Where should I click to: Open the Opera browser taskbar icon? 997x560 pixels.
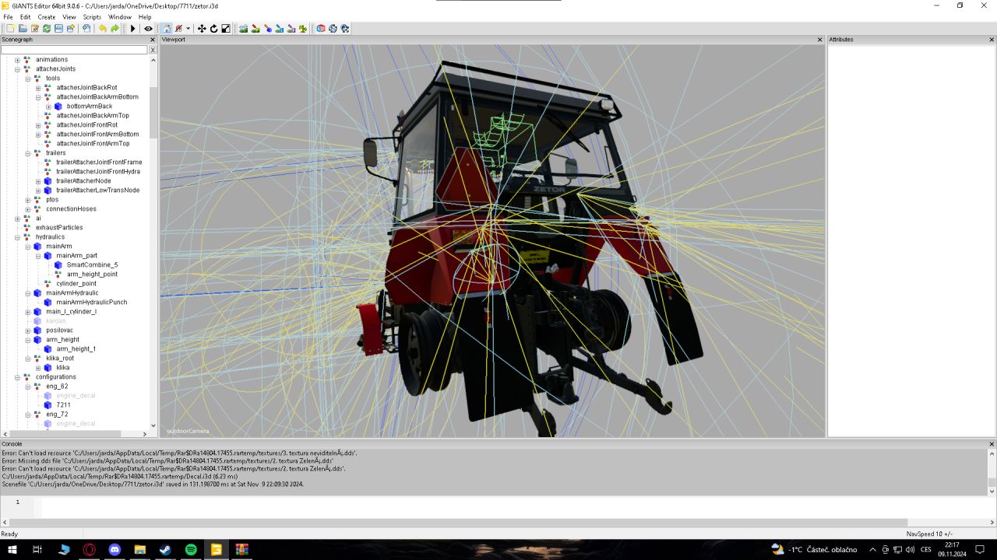(89, 549)
